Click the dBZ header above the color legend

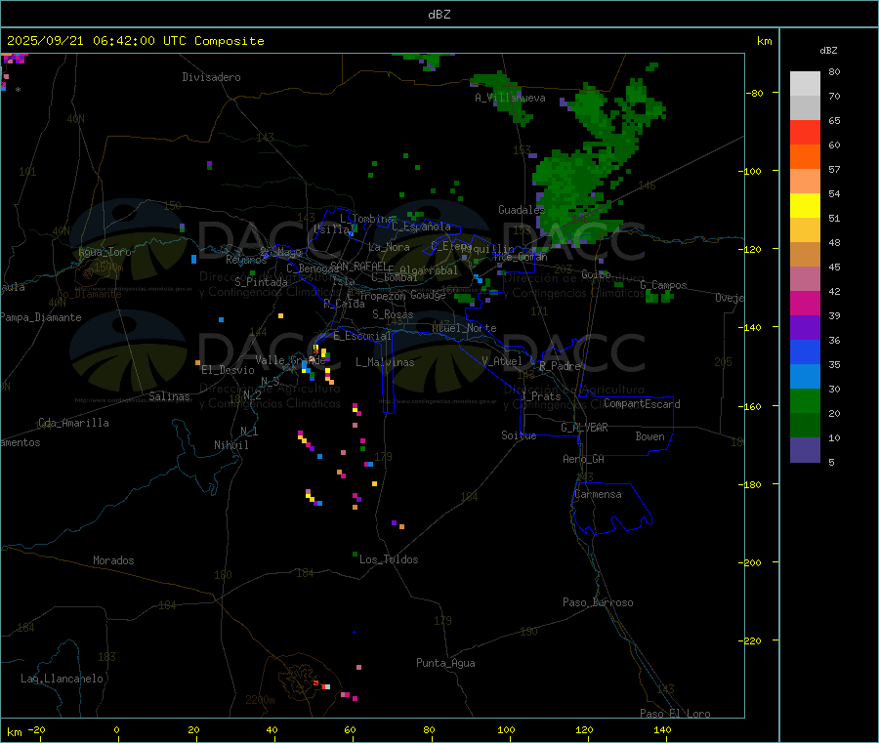point(828,51)
